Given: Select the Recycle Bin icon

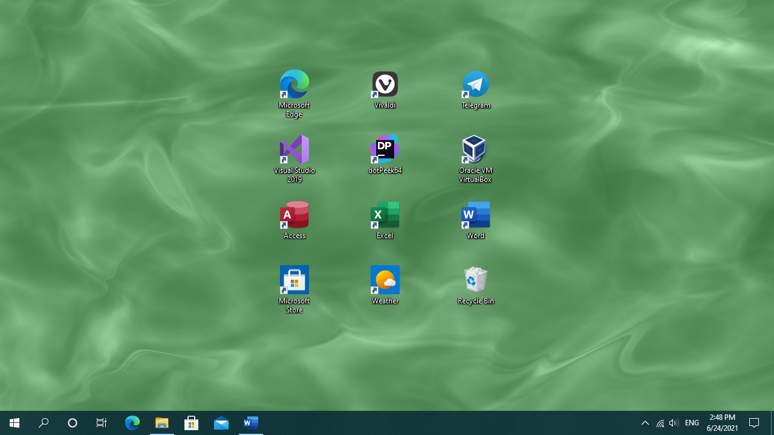Looking at the screenshot, I should tap(475, 285).
